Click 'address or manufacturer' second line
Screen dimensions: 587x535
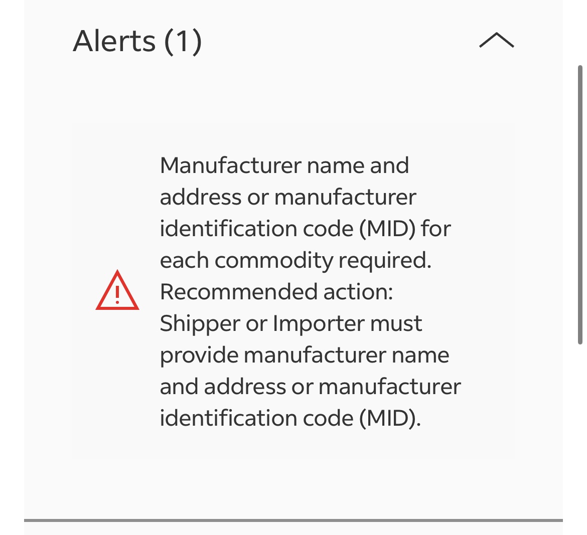(x=288, y=197)
